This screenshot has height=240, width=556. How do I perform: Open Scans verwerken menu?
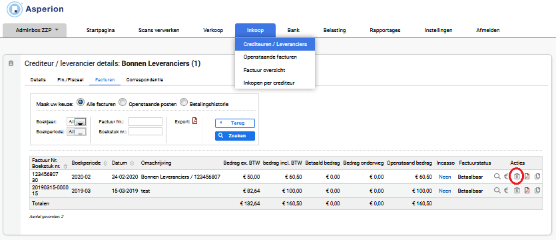tap(159, 30)
